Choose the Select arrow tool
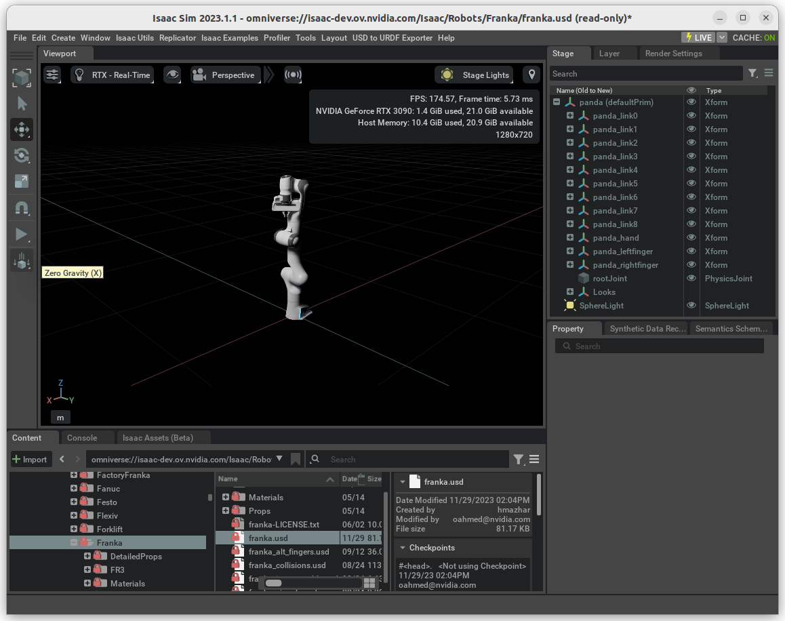The height and width of the screenshot is (621, 785). 22,104
